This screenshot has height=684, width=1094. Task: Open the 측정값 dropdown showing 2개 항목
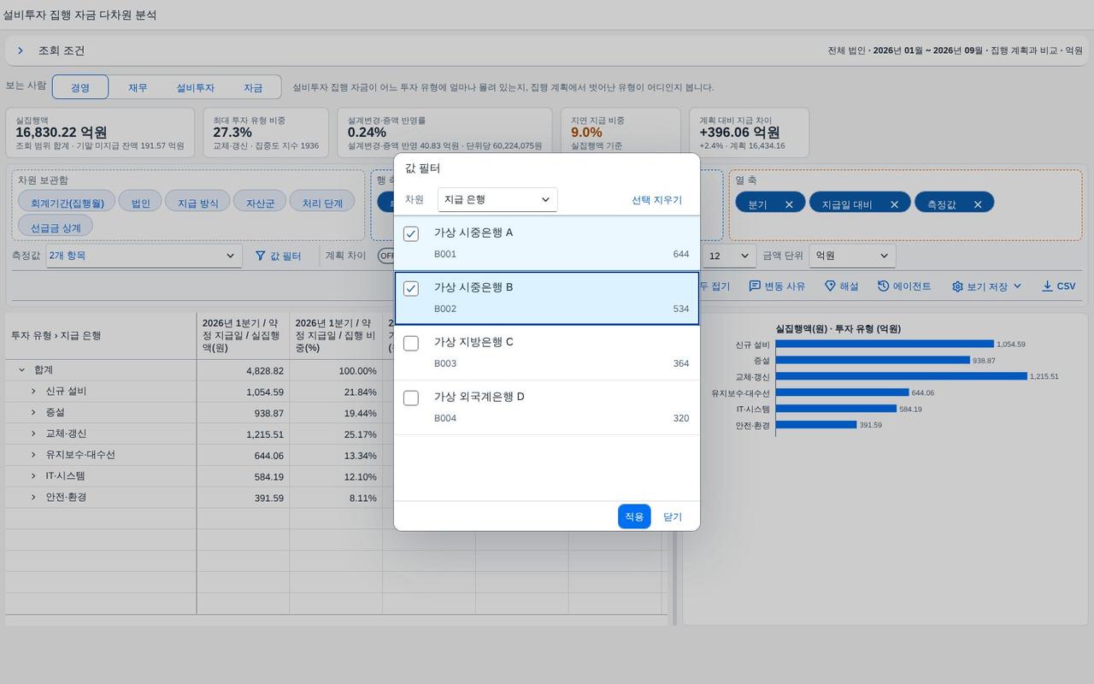tap(143, 256)
